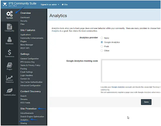The width and height of the screenshot is (161, 126).
Task: Open the Dashboard menu item
Action: point(25,18)
